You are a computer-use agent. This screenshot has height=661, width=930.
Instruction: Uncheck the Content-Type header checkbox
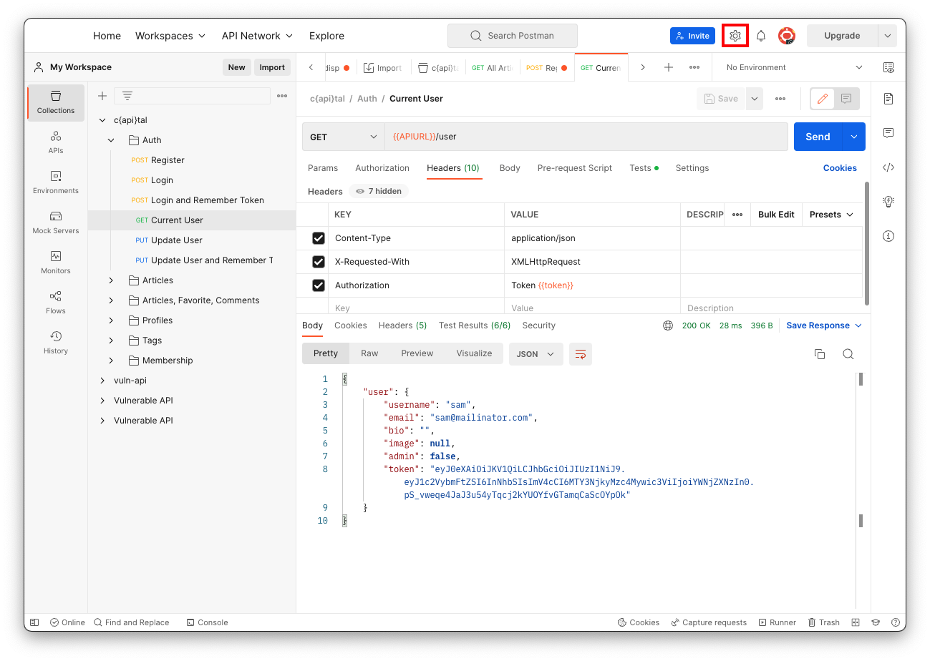point(319,238)
